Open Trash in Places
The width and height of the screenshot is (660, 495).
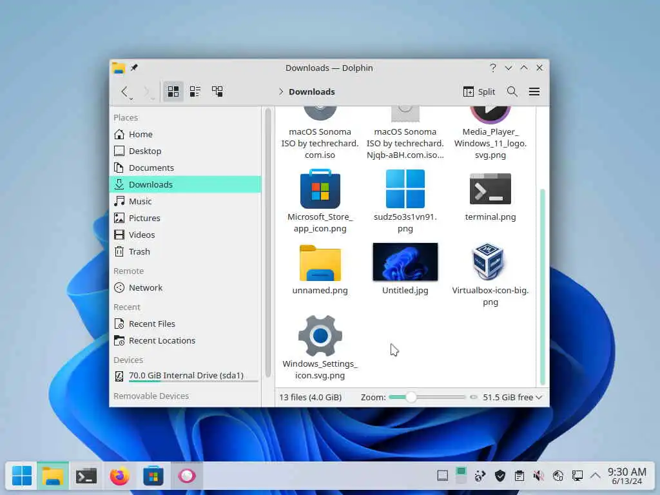185,251
